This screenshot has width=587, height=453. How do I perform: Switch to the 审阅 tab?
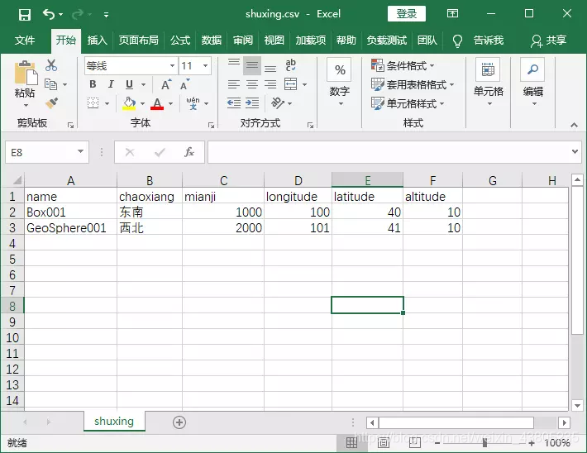point(242,40)
